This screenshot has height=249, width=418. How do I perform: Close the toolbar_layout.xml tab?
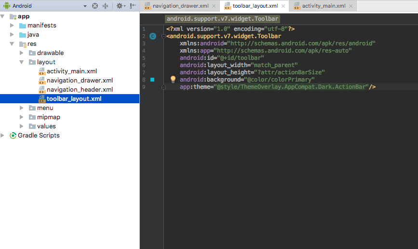[283, 6]
